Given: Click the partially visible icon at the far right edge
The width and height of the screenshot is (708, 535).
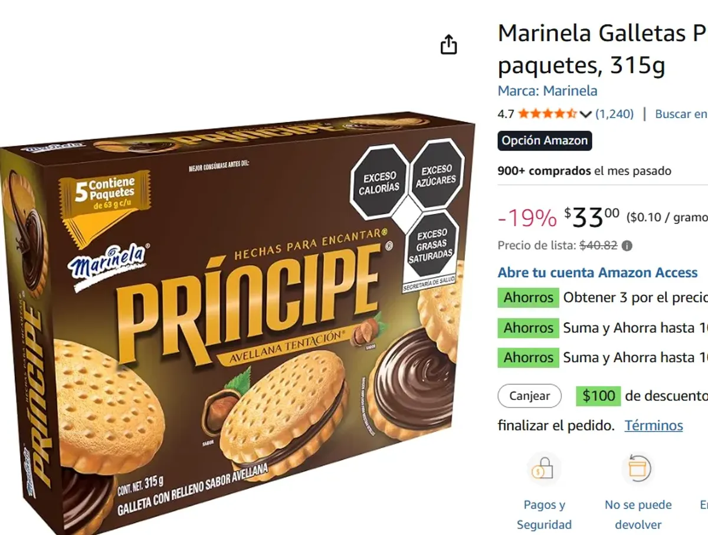Looking at the screenshot, I should point(706,469).
